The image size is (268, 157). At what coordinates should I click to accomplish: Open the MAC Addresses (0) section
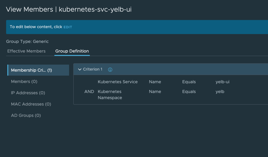(x=31, y=104)
